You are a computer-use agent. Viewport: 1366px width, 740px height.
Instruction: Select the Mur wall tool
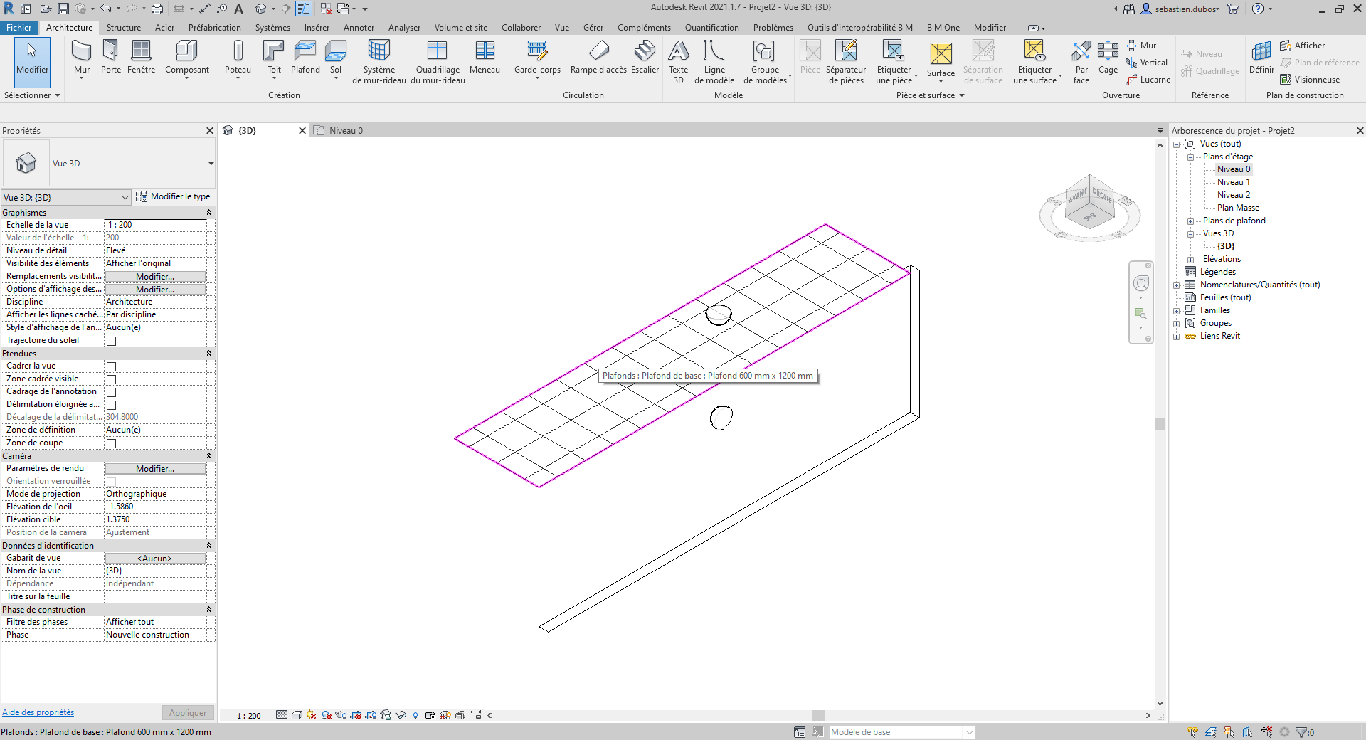82,57
